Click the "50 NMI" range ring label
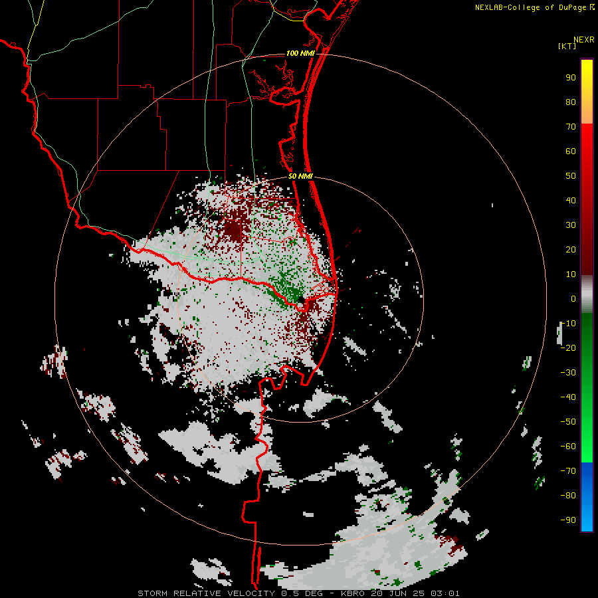 [300, 176]
